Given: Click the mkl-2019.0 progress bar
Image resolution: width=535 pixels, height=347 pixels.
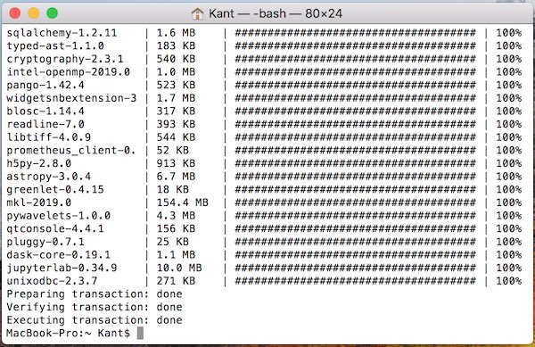Looking at the screenshot, I should [x=355, y=202].
